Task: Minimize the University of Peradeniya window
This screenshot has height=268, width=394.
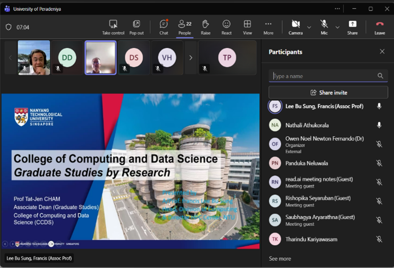Action: click(354, 9)
